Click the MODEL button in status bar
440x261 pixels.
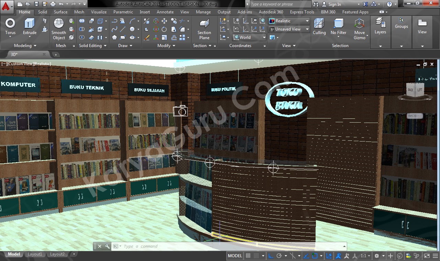pyautogui.click(x=235, y=256)
